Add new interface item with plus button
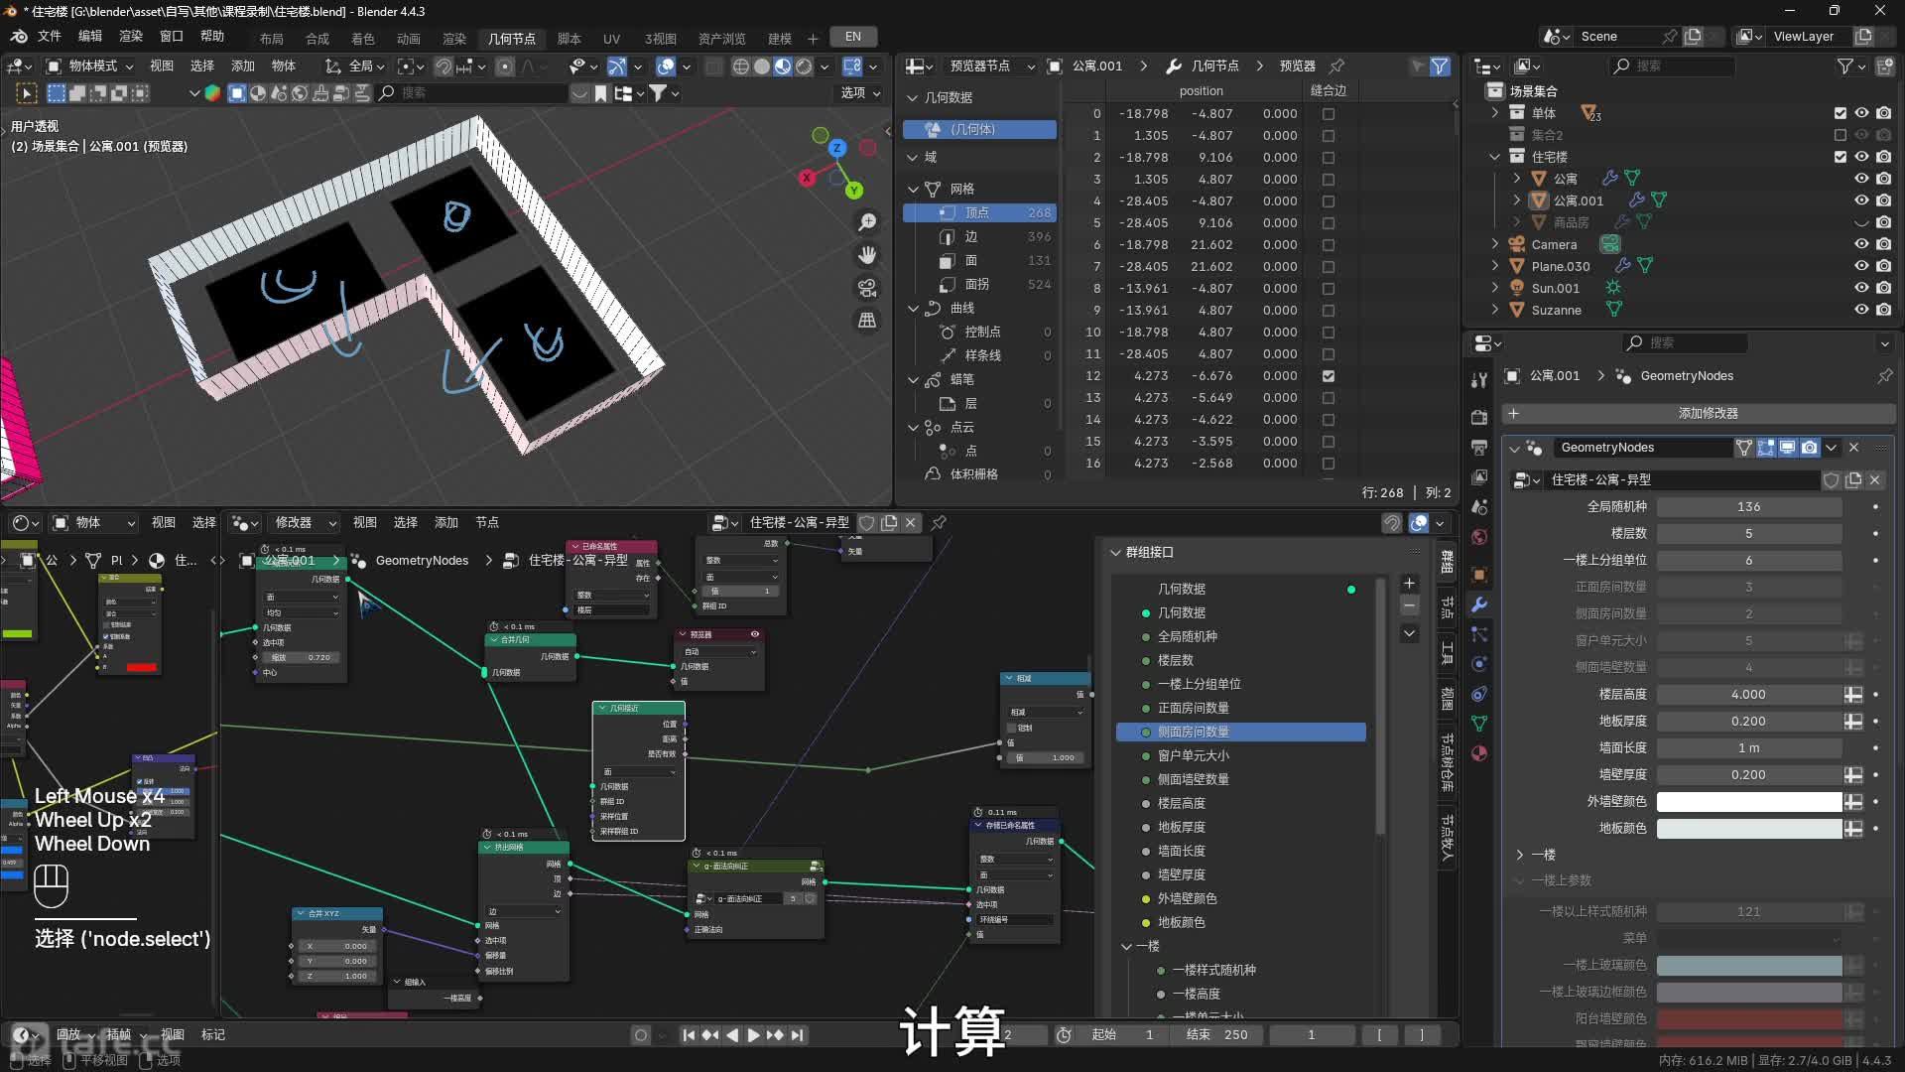1905x1072 pixels. [x=1409, y=584]
